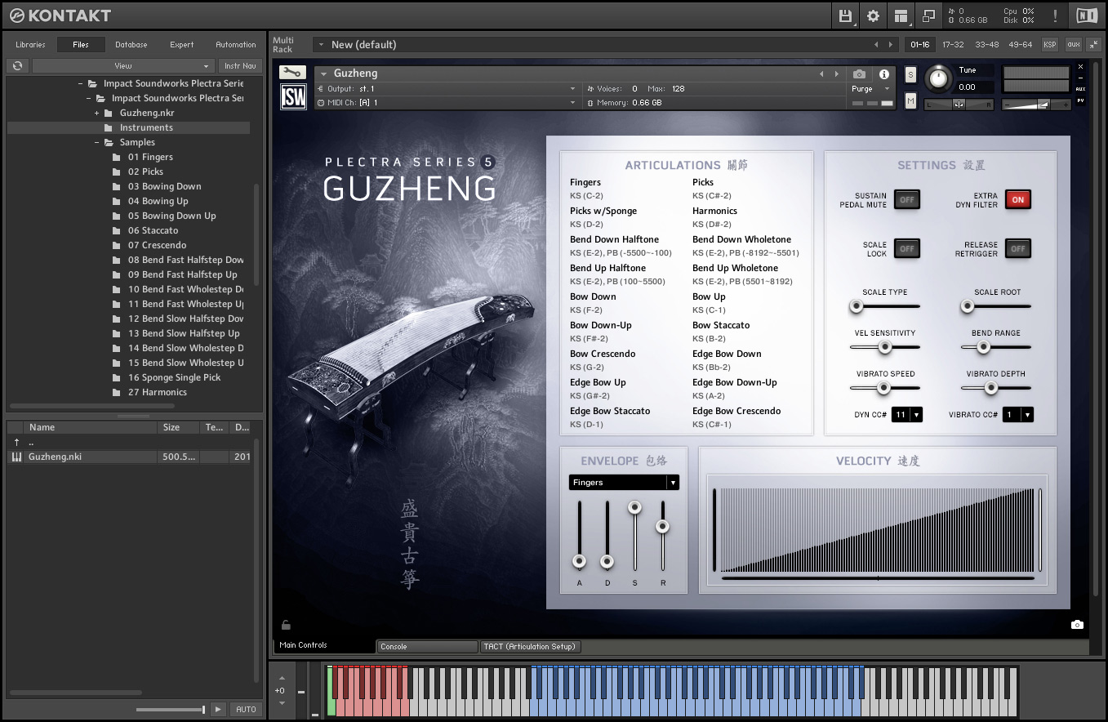The image size is (1108, 722).
Task: Show instrument info view
Action: [883, 74]
